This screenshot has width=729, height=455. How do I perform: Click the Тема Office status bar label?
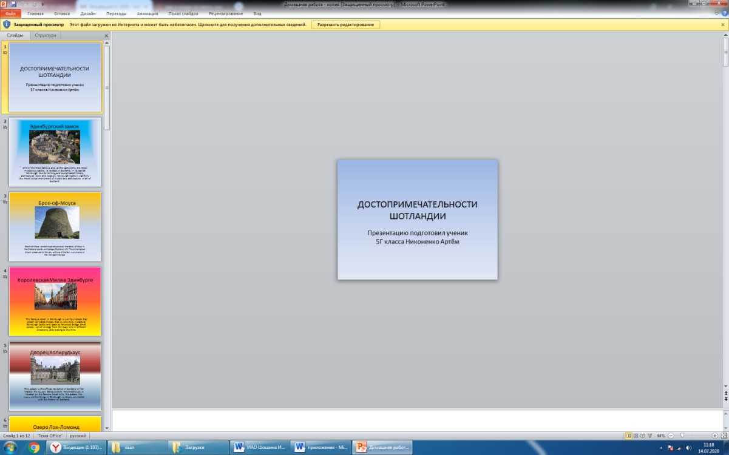point(51,436)
